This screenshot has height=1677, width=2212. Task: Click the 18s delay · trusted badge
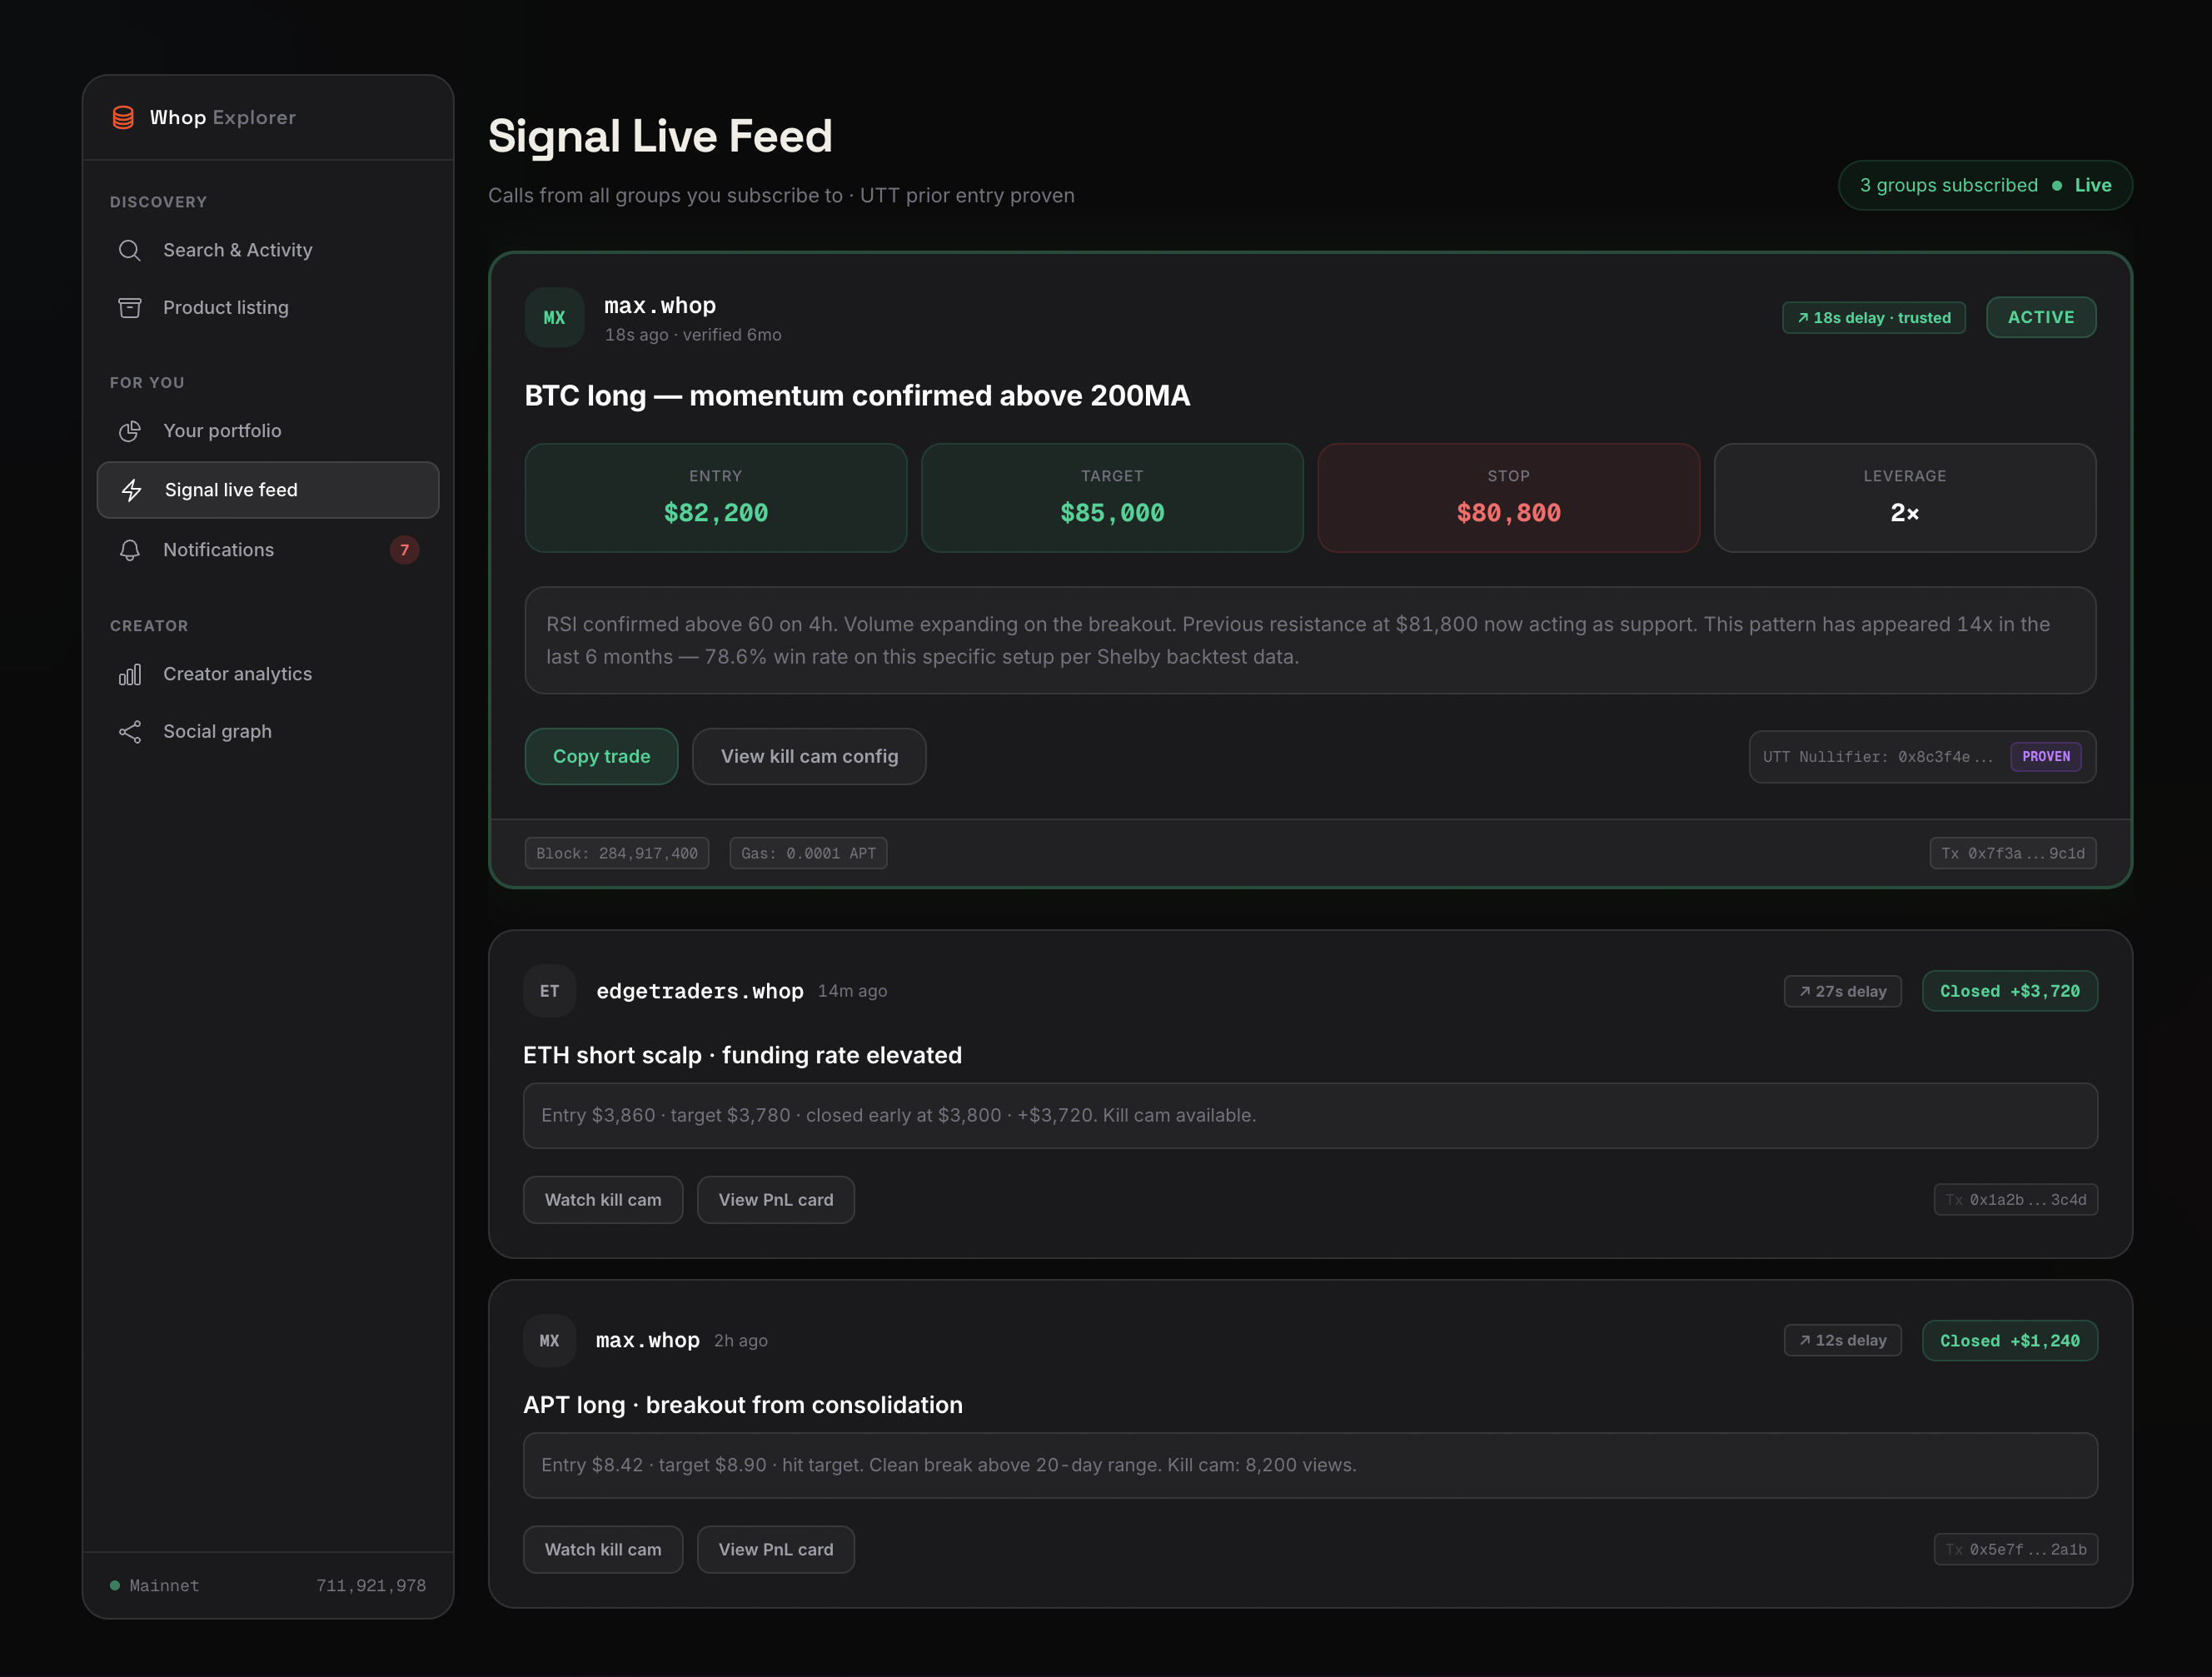[1874, 318]
